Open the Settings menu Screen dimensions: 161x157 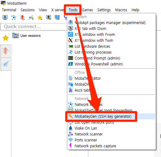tap(104, 10)
